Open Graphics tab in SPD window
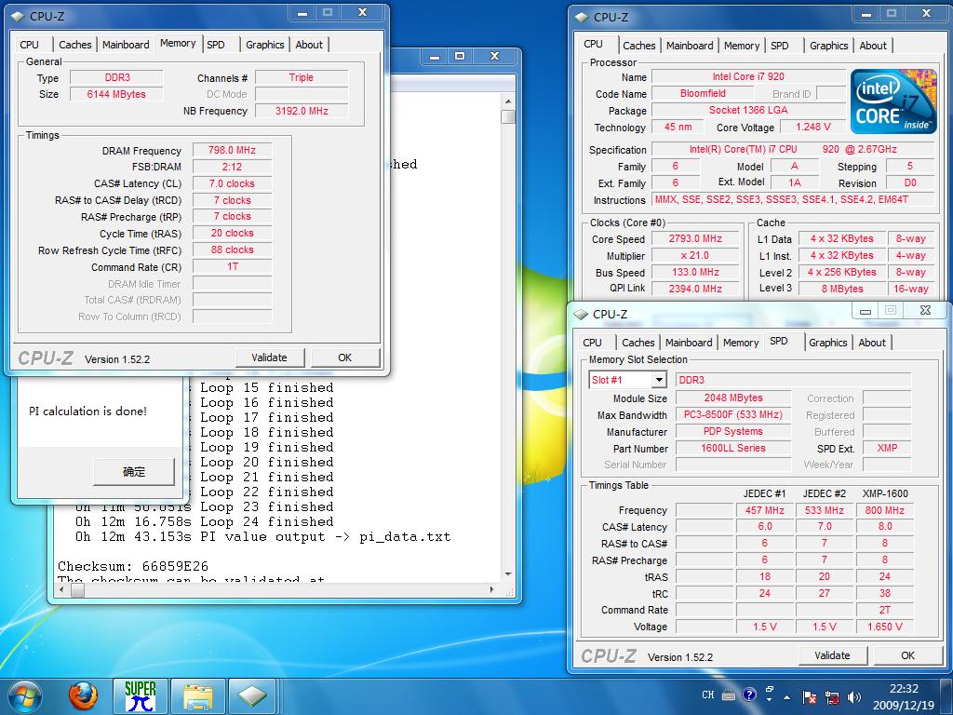The height and width of the screenshot is (715, 953). click(827, 343)
